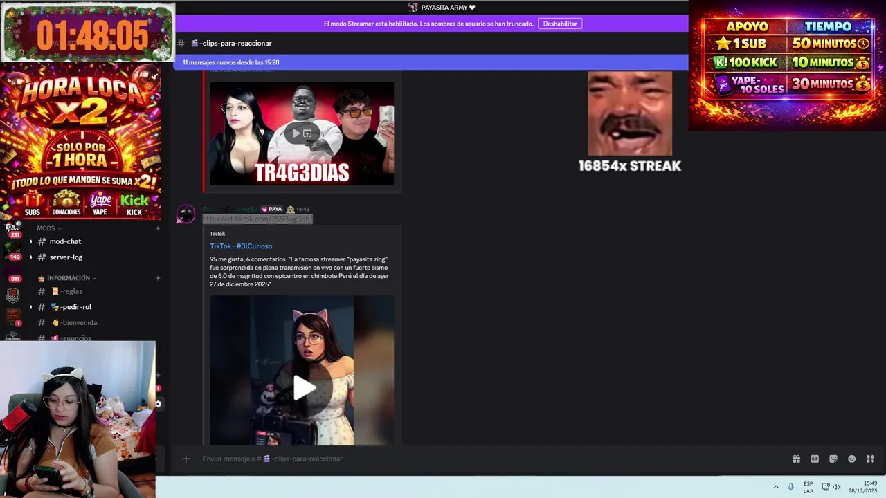
Task: Open the sticker picker
Action: click(x=833, y=459)
